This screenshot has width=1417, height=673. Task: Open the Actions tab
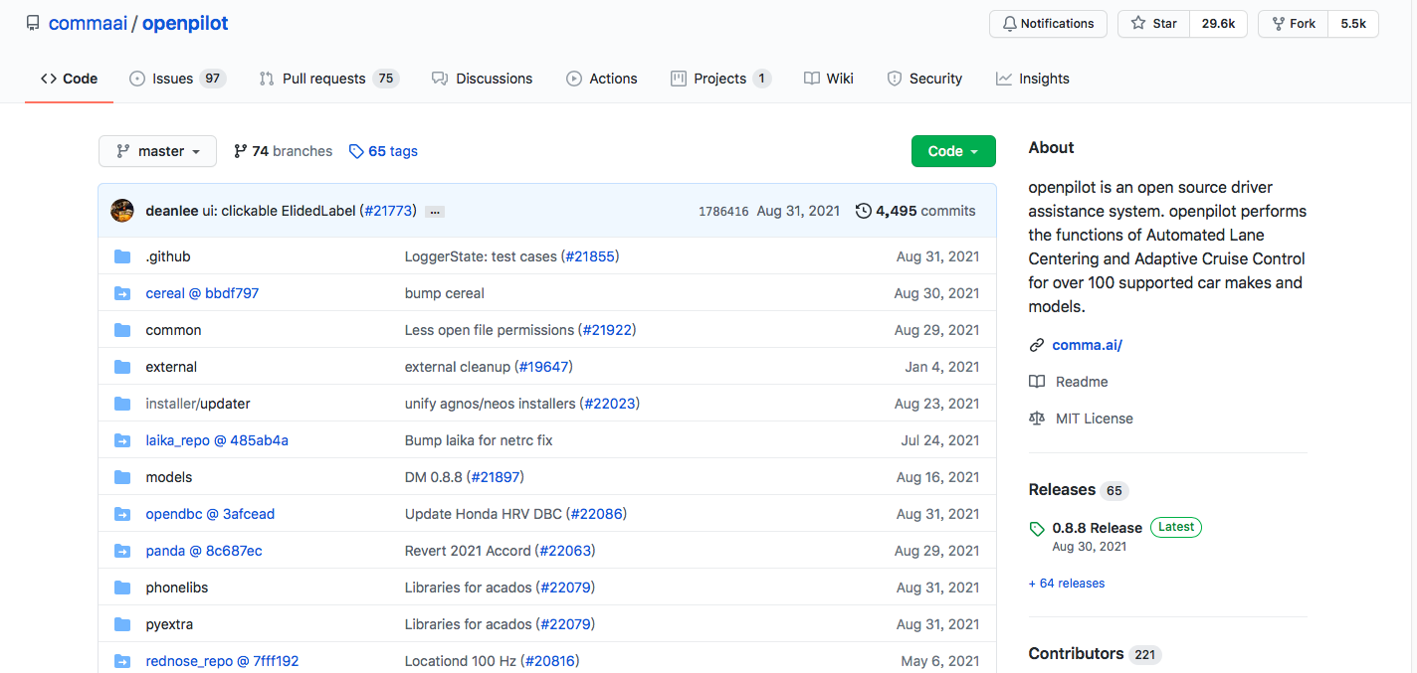[x=601, y=79]
